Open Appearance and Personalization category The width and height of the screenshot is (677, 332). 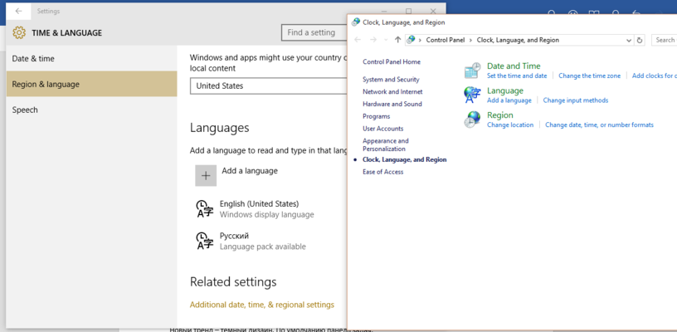(386, 144)
